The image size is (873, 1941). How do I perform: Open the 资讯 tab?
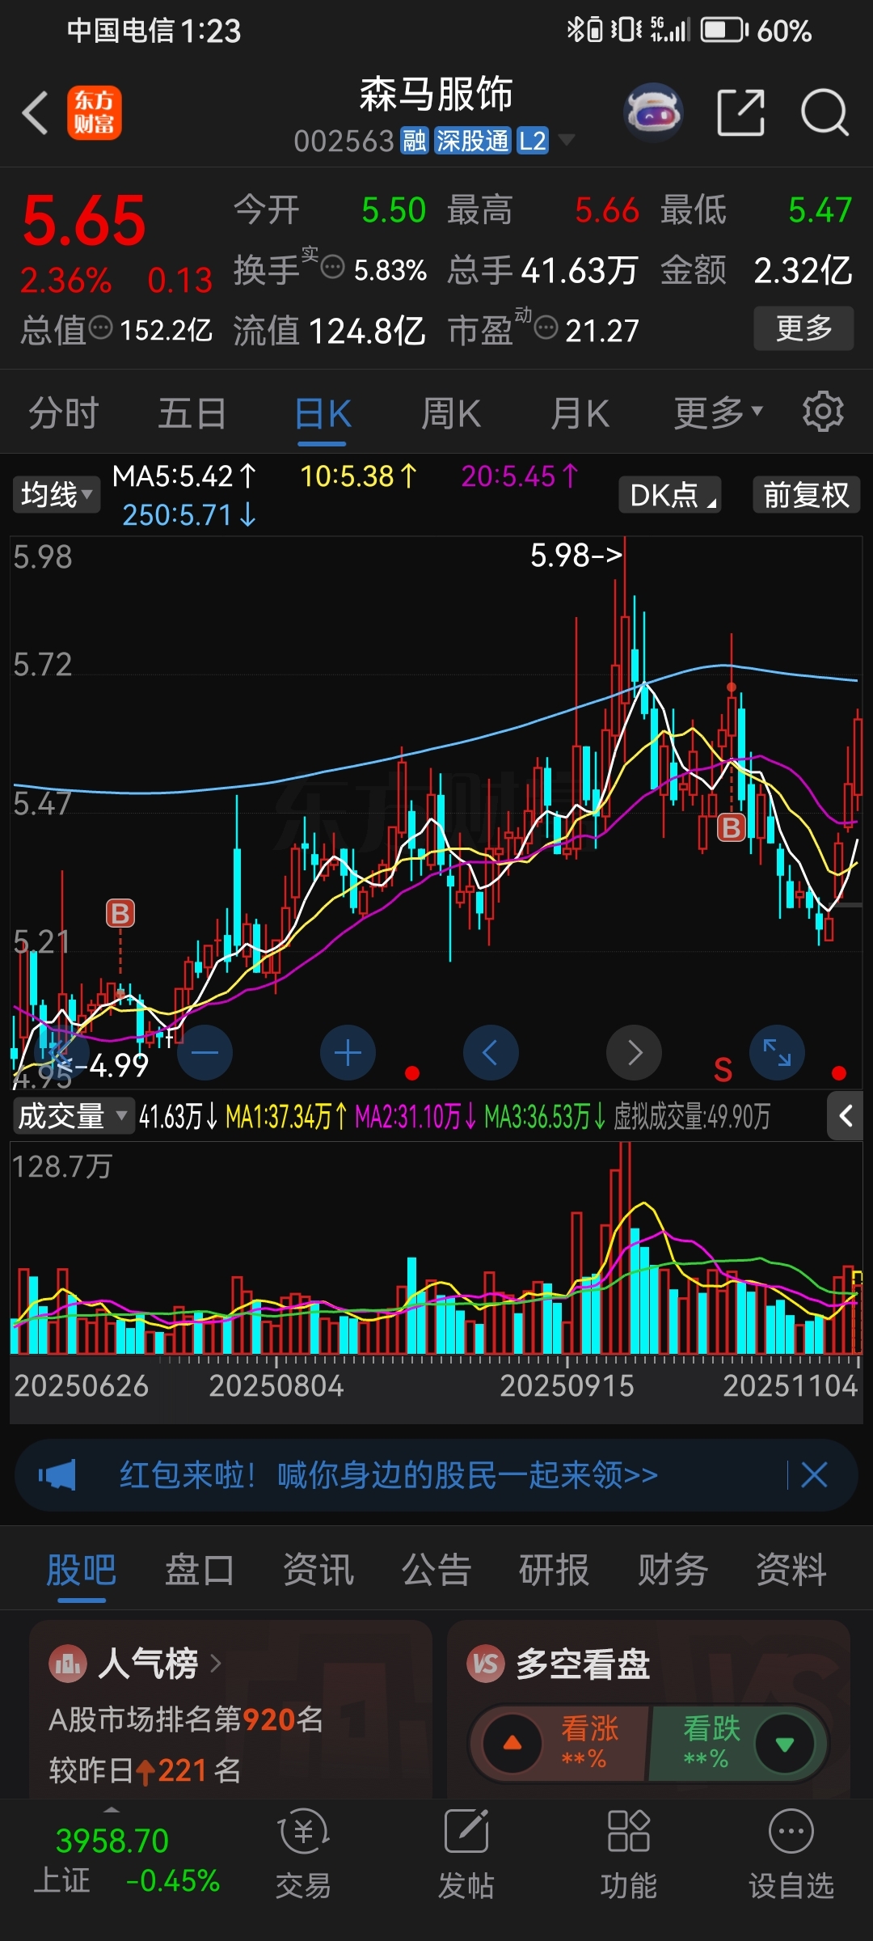[x=318, y=1571]
